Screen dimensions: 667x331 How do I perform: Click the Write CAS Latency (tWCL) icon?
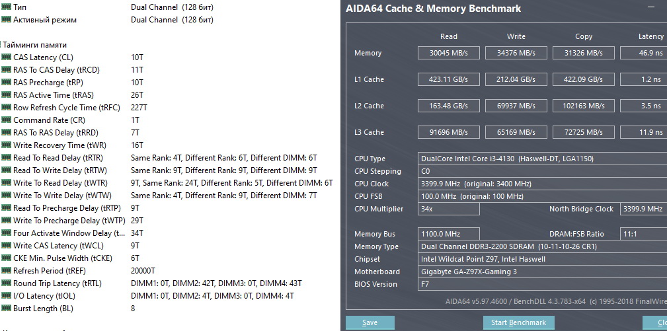pos(7,246)
